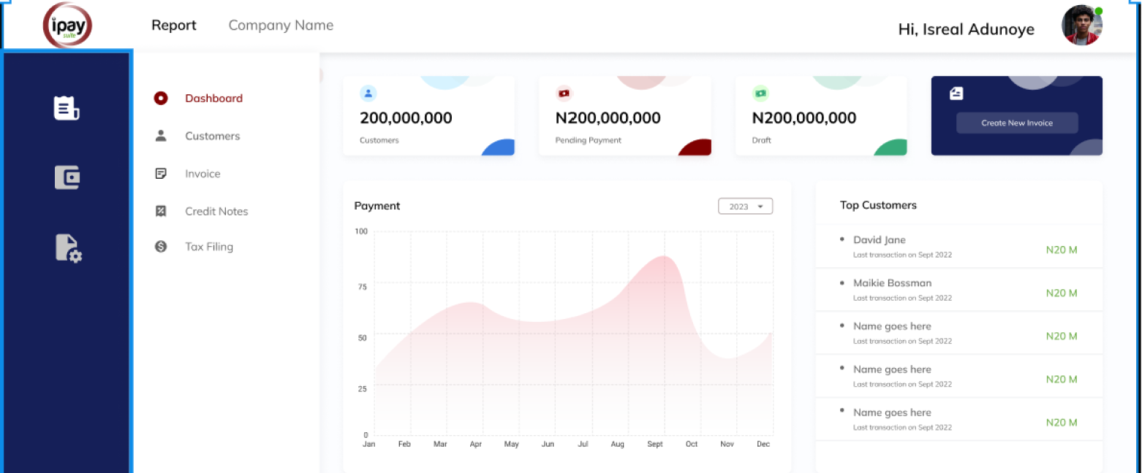1142x473 pixels.
Task: Click the Credit Notes receipt icon
Action: (x=161, y=211)
